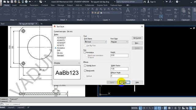Click the Group tool in Groups panel
The image size is (196, 110).
click(156, 12)
